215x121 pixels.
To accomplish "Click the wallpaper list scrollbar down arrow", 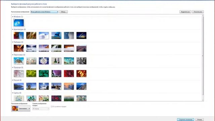I will pos(203,100).
